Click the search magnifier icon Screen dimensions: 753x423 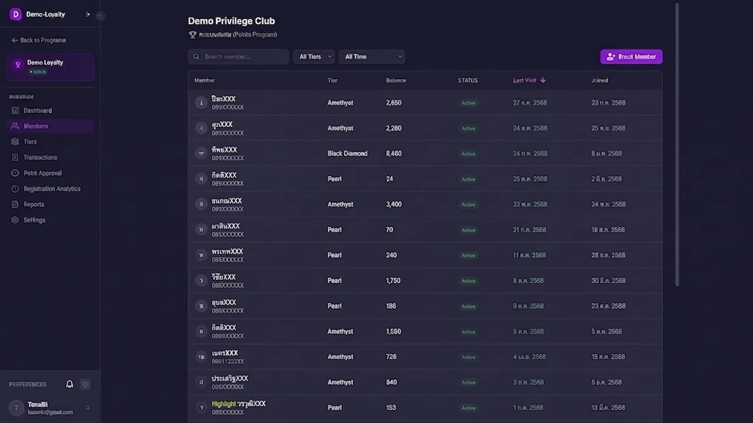196,57
